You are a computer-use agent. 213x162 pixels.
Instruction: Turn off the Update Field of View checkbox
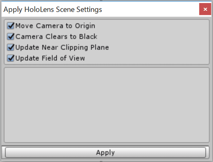click(x=11, y=58)
